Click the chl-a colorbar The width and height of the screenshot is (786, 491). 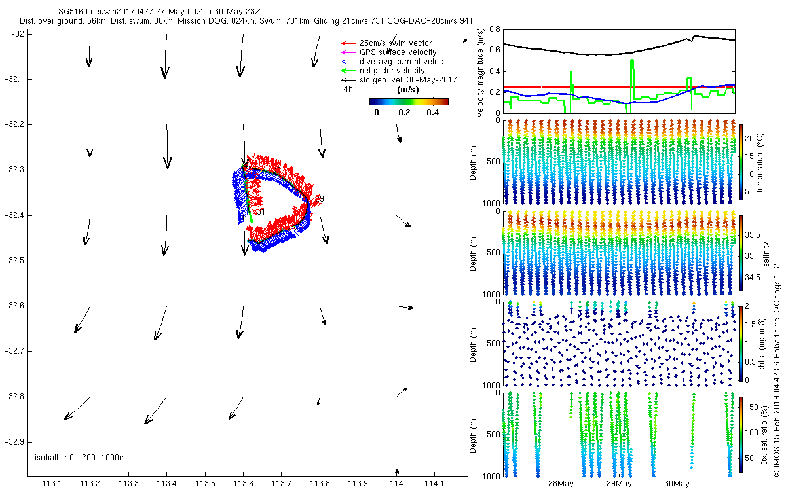click(x=741, y=343)
